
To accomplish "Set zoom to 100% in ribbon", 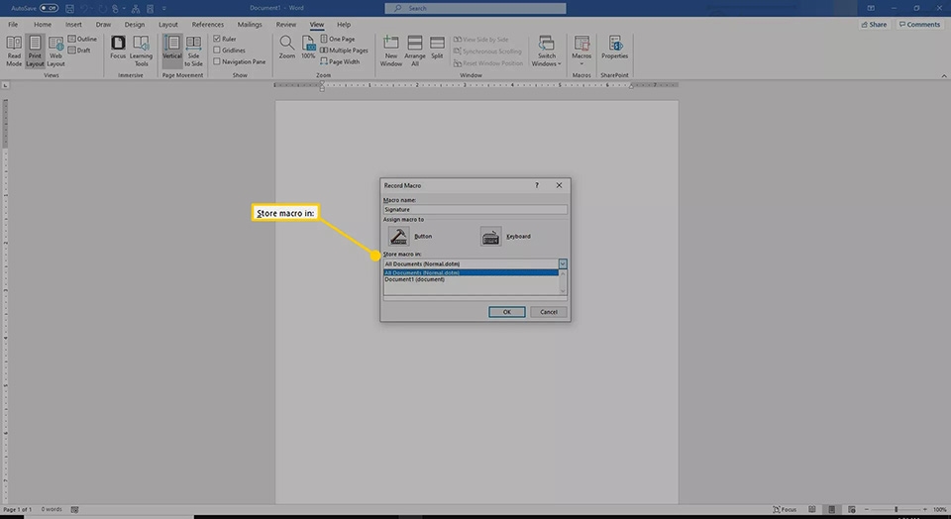I will click(x=308, y=48).
